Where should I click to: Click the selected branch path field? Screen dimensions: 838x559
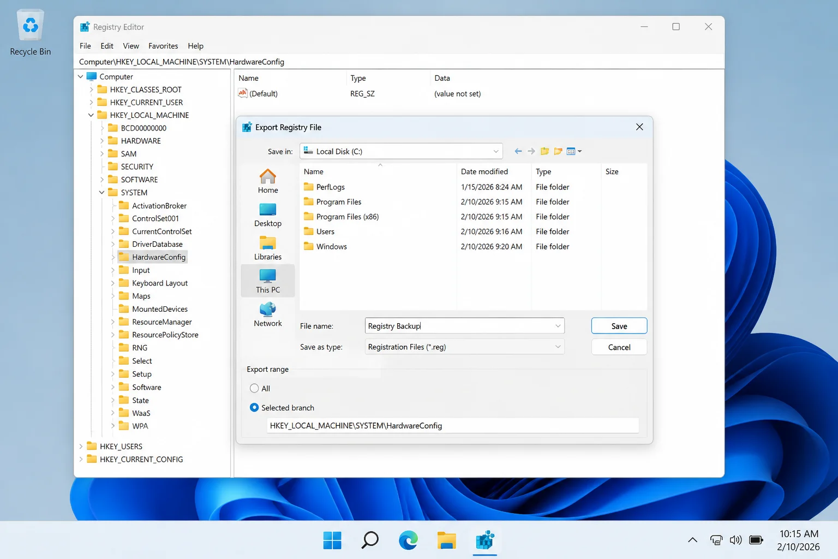(x=453, y=426)
